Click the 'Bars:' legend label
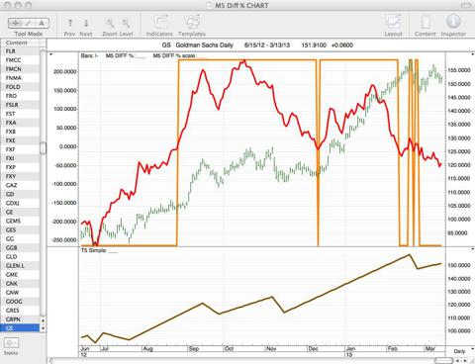Image resolution: width=475 pixels, height=364 pixels. point(87,55)
